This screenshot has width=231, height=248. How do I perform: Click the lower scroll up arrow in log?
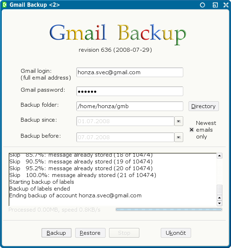(220, 198)
